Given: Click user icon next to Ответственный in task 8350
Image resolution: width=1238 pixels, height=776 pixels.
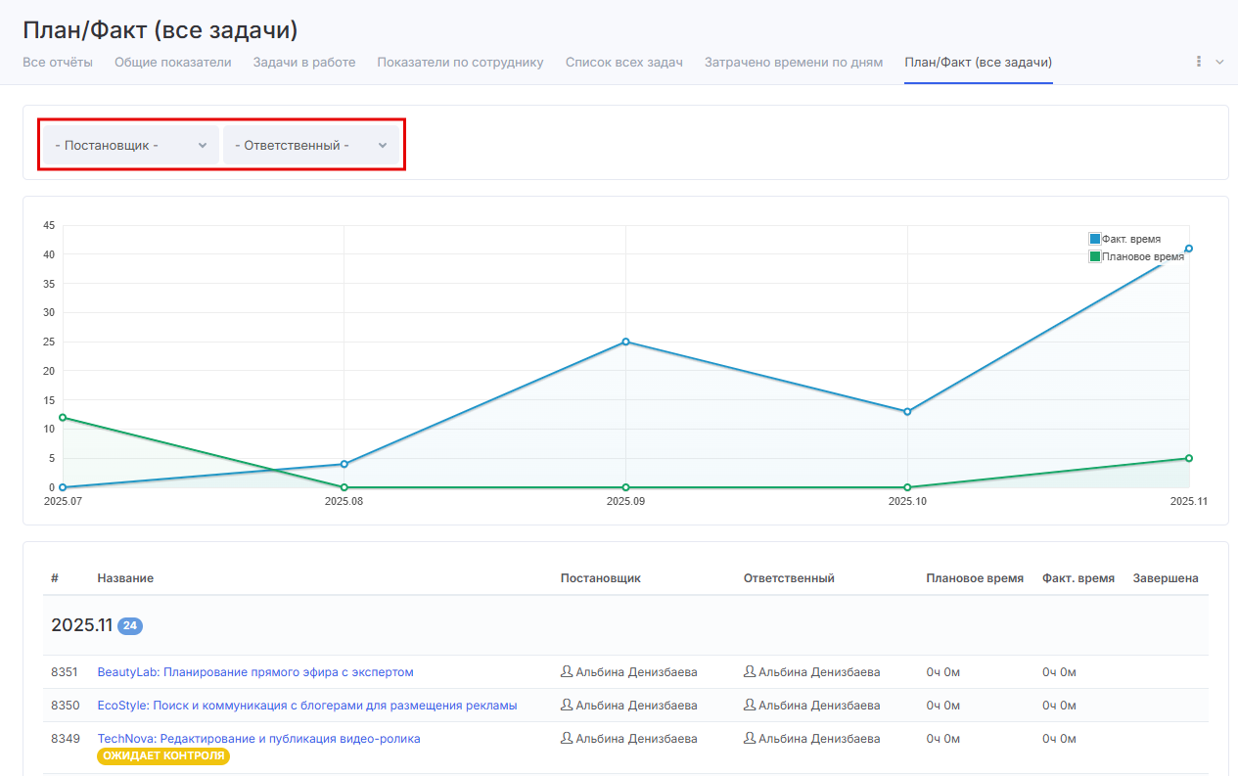Looking at the screenshot, I should pyautogui.click(x=750, y=706).
